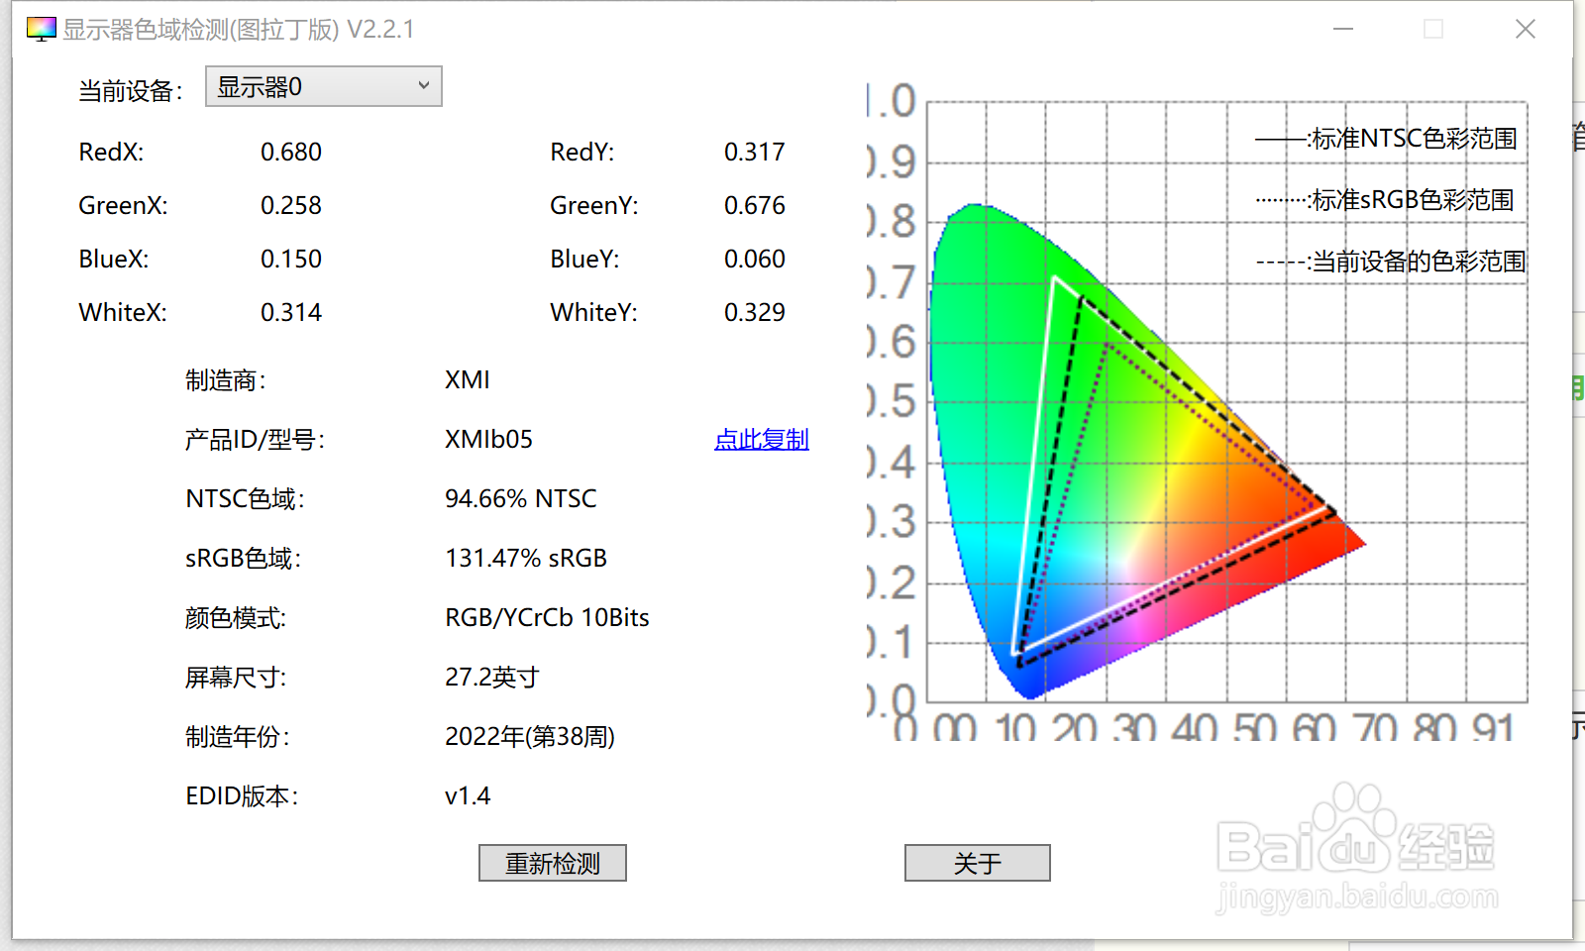Click the 产品ID/型号 label
Screen dimensions: 1585x951
tap(255, 439)
